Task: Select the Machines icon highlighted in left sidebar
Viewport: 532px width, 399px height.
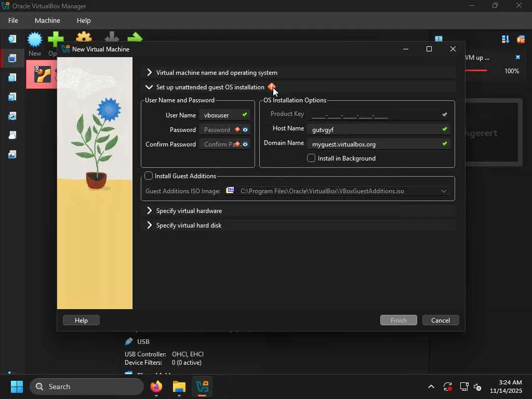Action: tap(12, 58)
